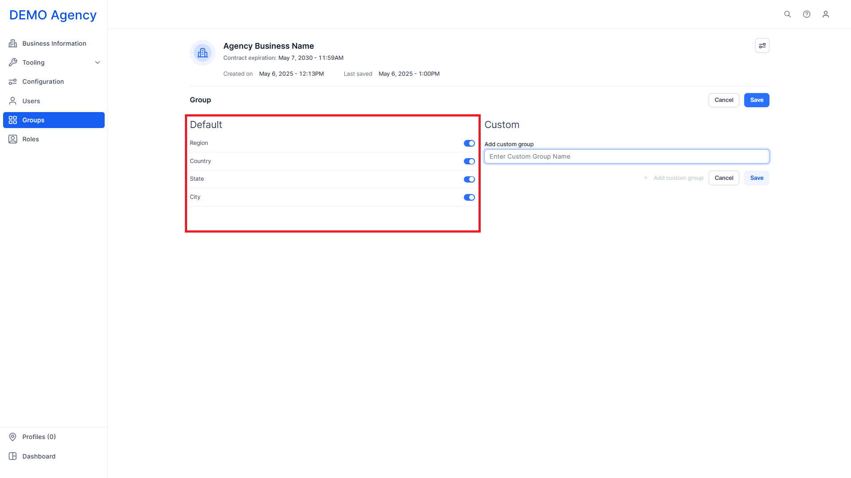Click the Created on date value
851x478 pixels.
pyautogui.click(x=291, y=74)
